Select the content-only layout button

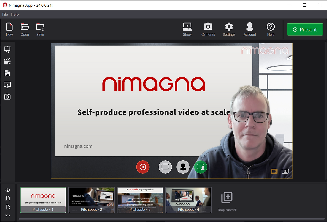pos(165,167)
